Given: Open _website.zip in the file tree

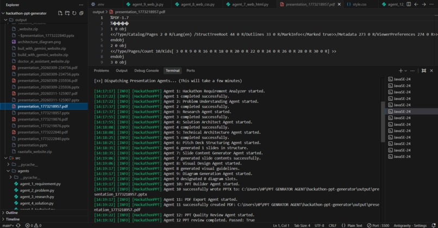Looking at the screenshot, I should tap(28, 29).
